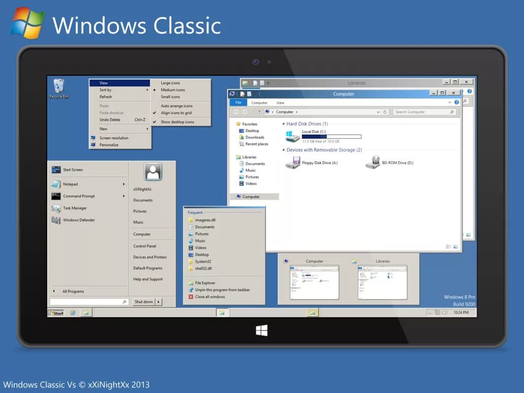524x393 pixels.
Task: Open Task Manager icon in start menu
Action: point(56,208)
